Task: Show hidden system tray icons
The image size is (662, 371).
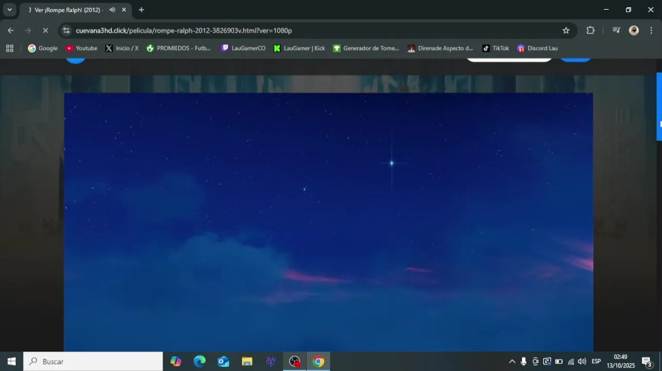Action: pos(512,361)
